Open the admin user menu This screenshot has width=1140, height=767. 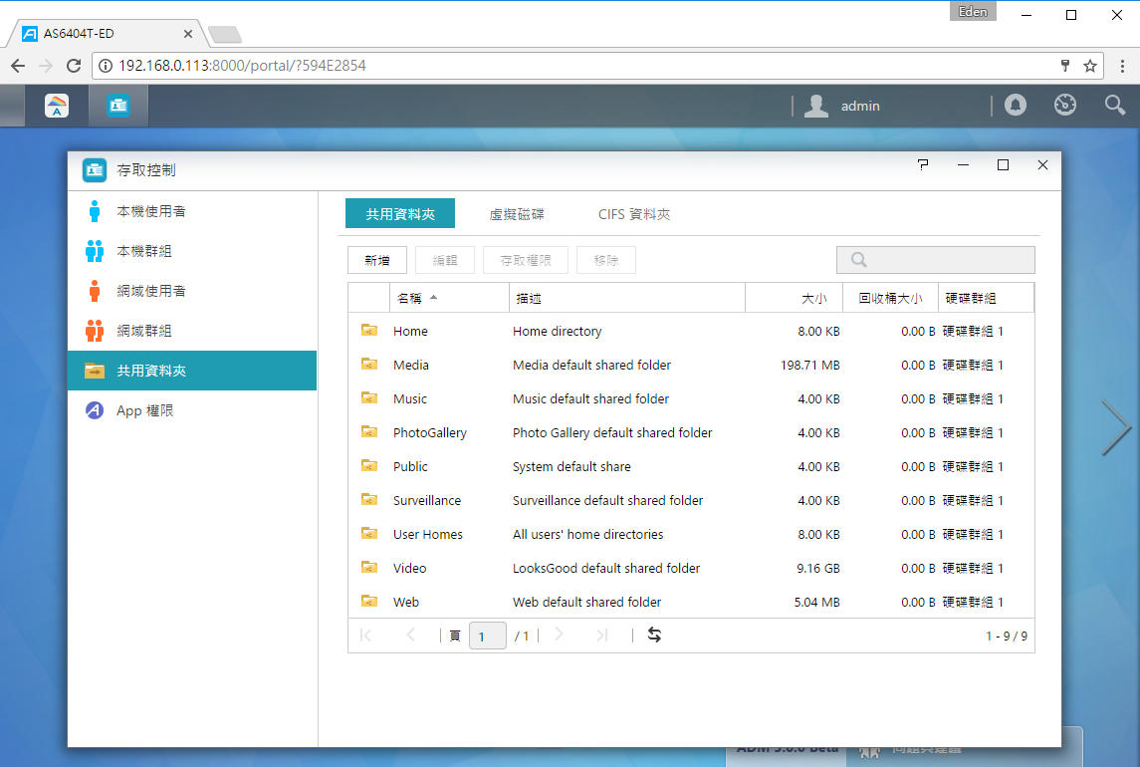pos(843,107)
